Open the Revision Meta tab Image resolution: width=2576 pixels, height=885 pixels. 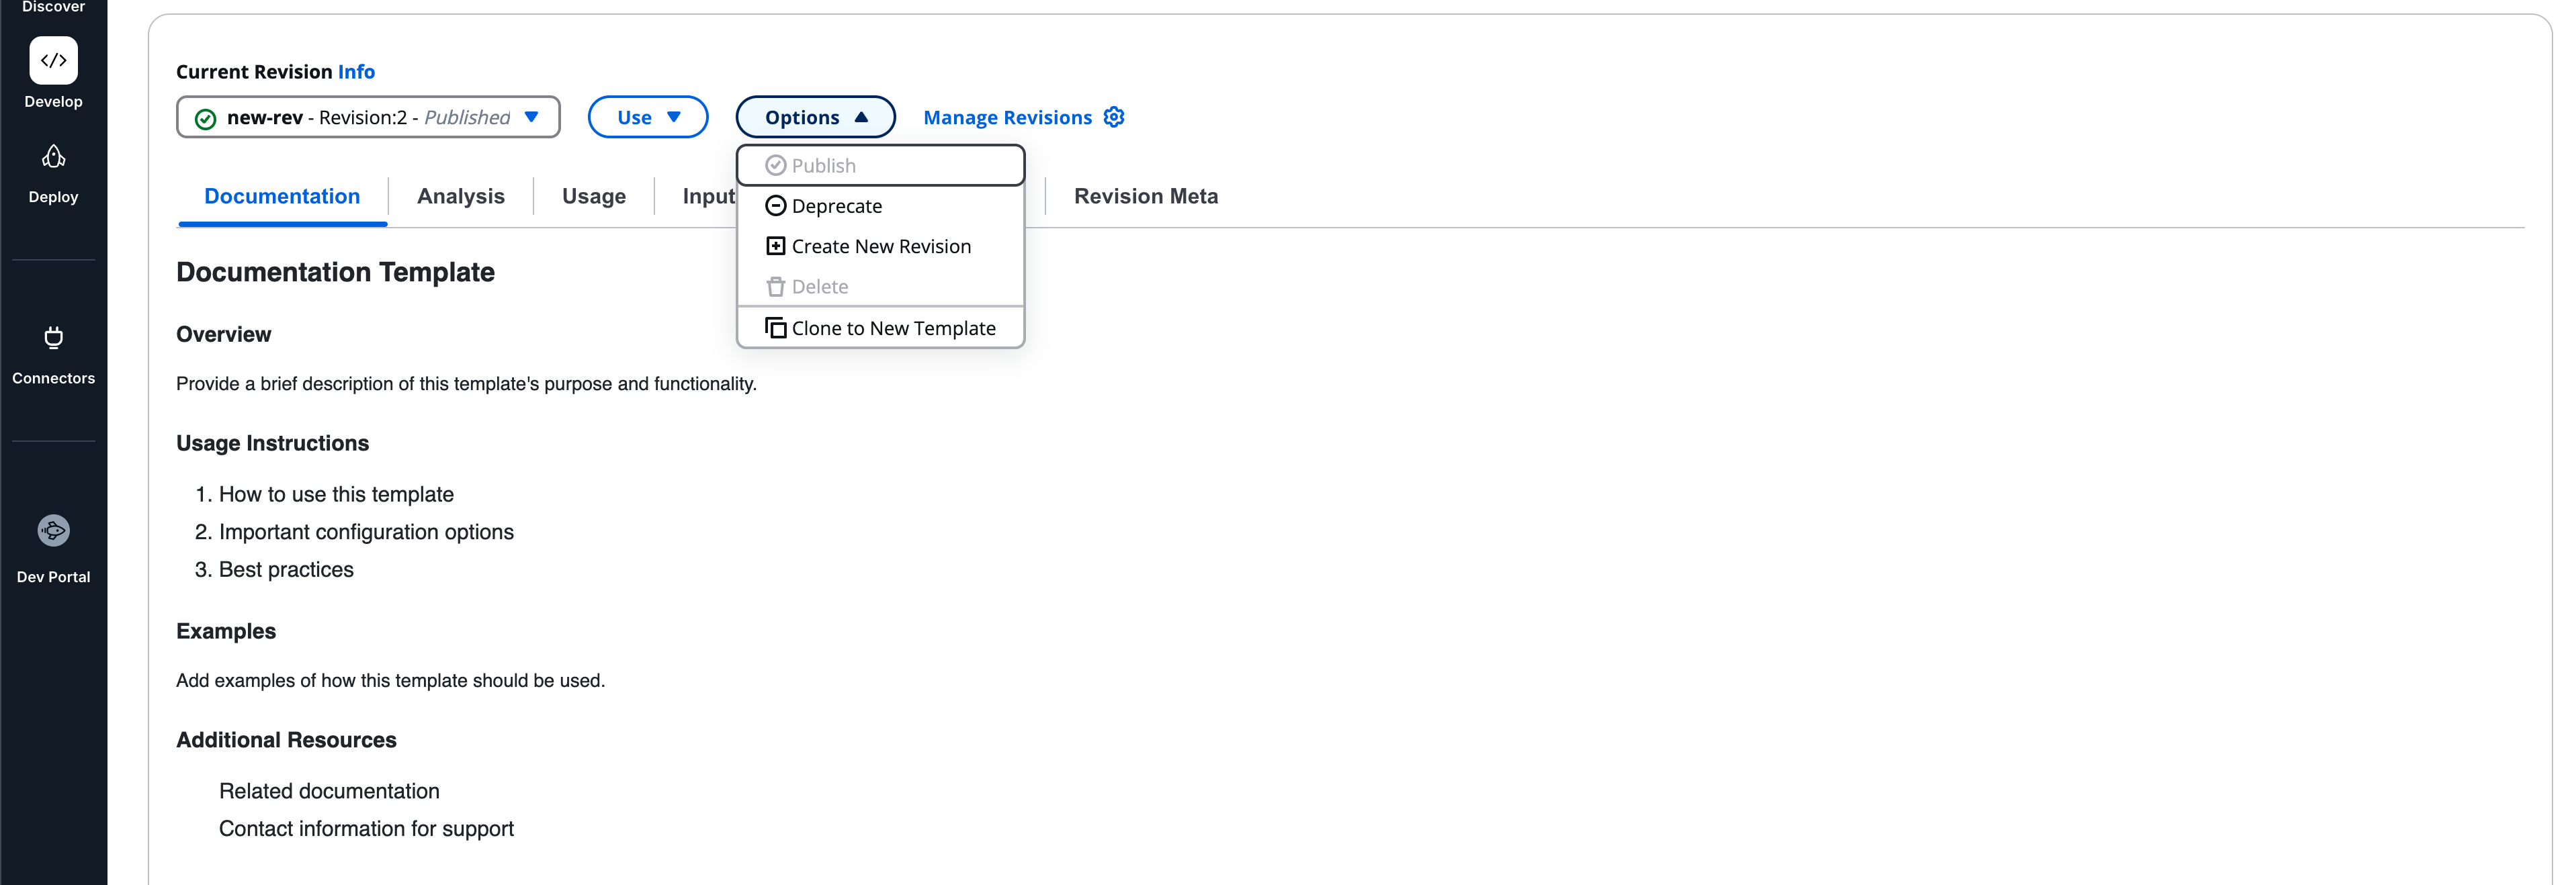tap(1146, 196)
